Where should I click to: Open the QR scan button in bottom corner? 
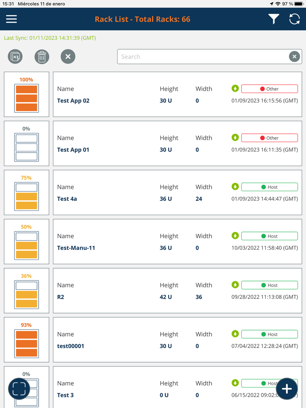(19, 388)
